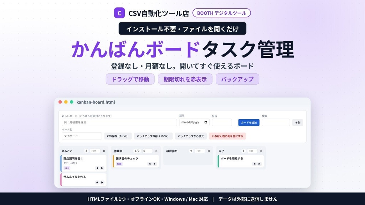
Task: Click CSV自動化ツール店 shop name
Action: 159,13
